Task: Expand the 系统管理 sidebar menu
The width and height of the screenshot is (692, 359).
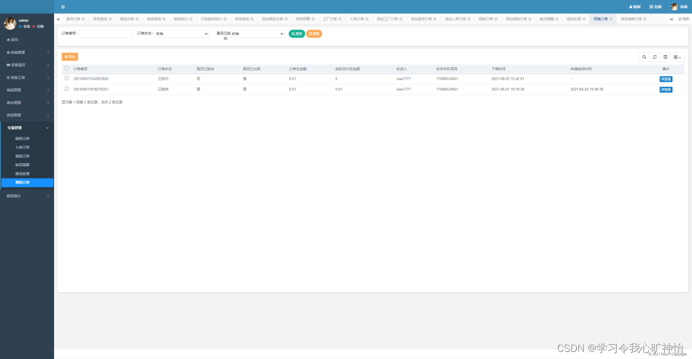Action: (27, 52)
